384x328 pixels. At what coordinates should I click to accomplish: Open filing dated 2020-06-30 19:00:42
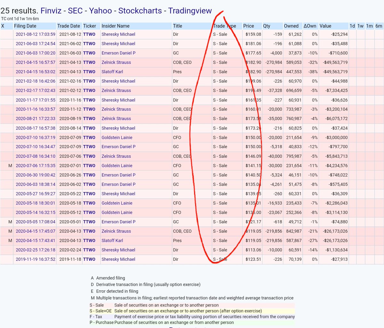(x=36, y=175)
